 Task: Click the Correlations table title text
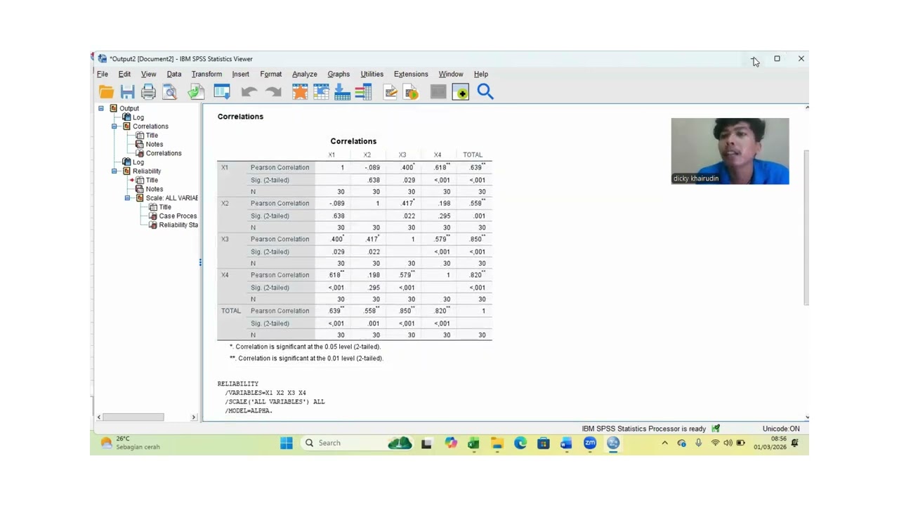[353, 141]
